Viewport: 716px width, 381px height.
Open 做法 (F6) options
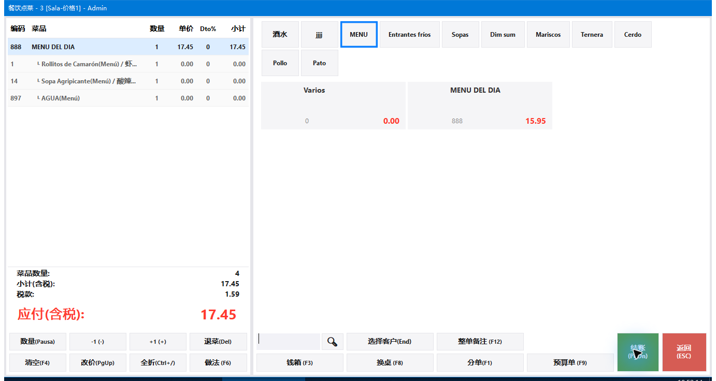click(218, 363)
